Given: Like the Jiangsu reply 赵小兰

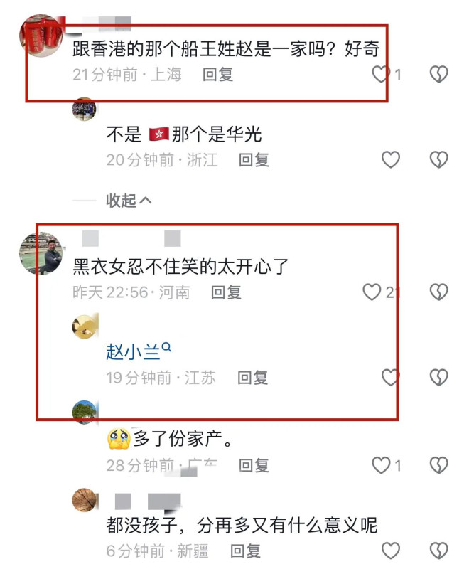Looking at the screenshot, I should click(390, 378).
